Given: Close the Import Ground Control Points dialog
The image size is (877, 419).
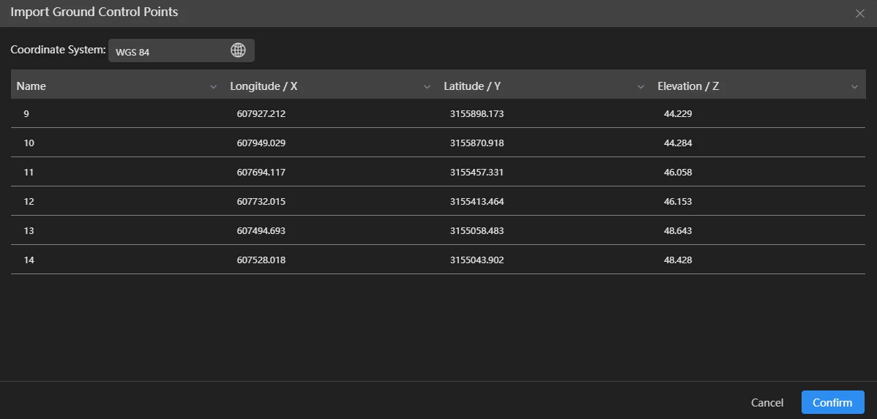Looking at the screenshot, I should tap(860, 13).
